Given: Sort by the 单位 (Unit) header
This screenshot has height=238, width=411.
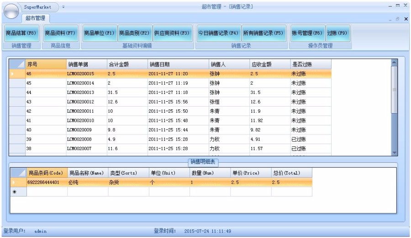Looking at the screenshot, I should coord(169,173).
